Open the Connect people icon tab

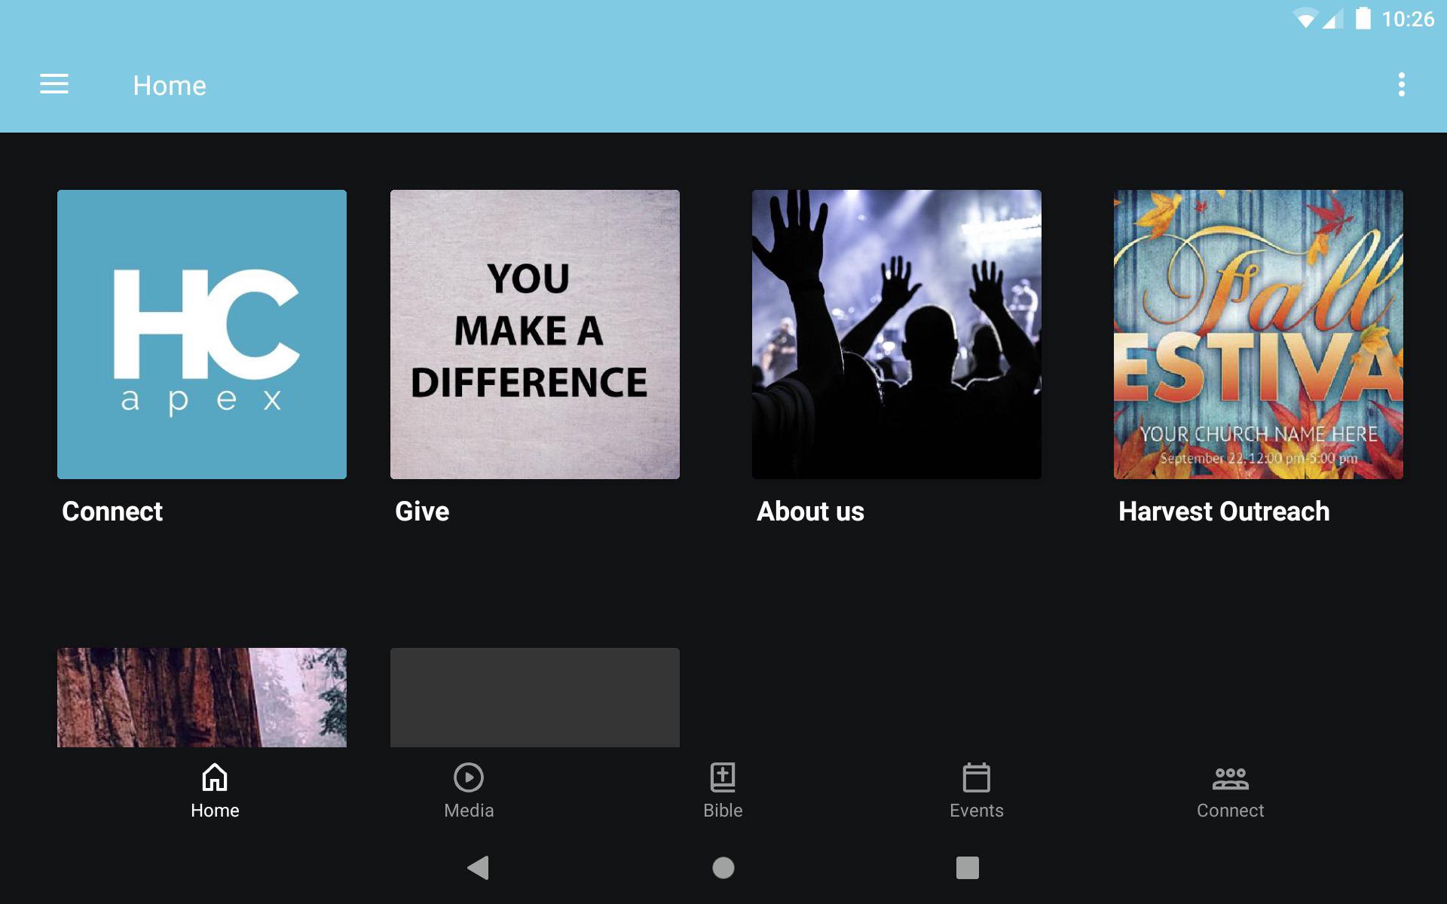tap(1230, 777)
